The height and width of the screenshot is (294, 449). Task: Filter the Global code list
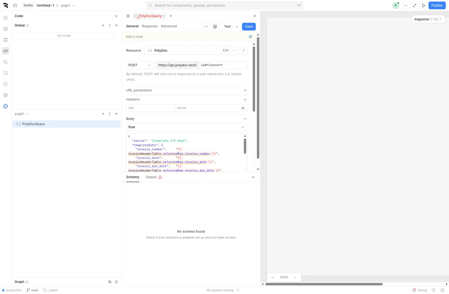click(x=116, y=25)
